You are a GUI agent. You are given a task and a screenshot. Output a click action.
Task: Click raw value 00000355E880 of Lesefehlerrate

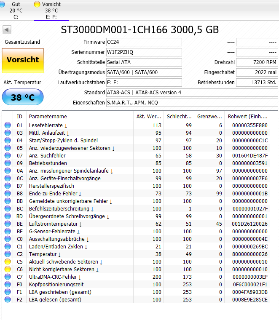pos(250,125)
